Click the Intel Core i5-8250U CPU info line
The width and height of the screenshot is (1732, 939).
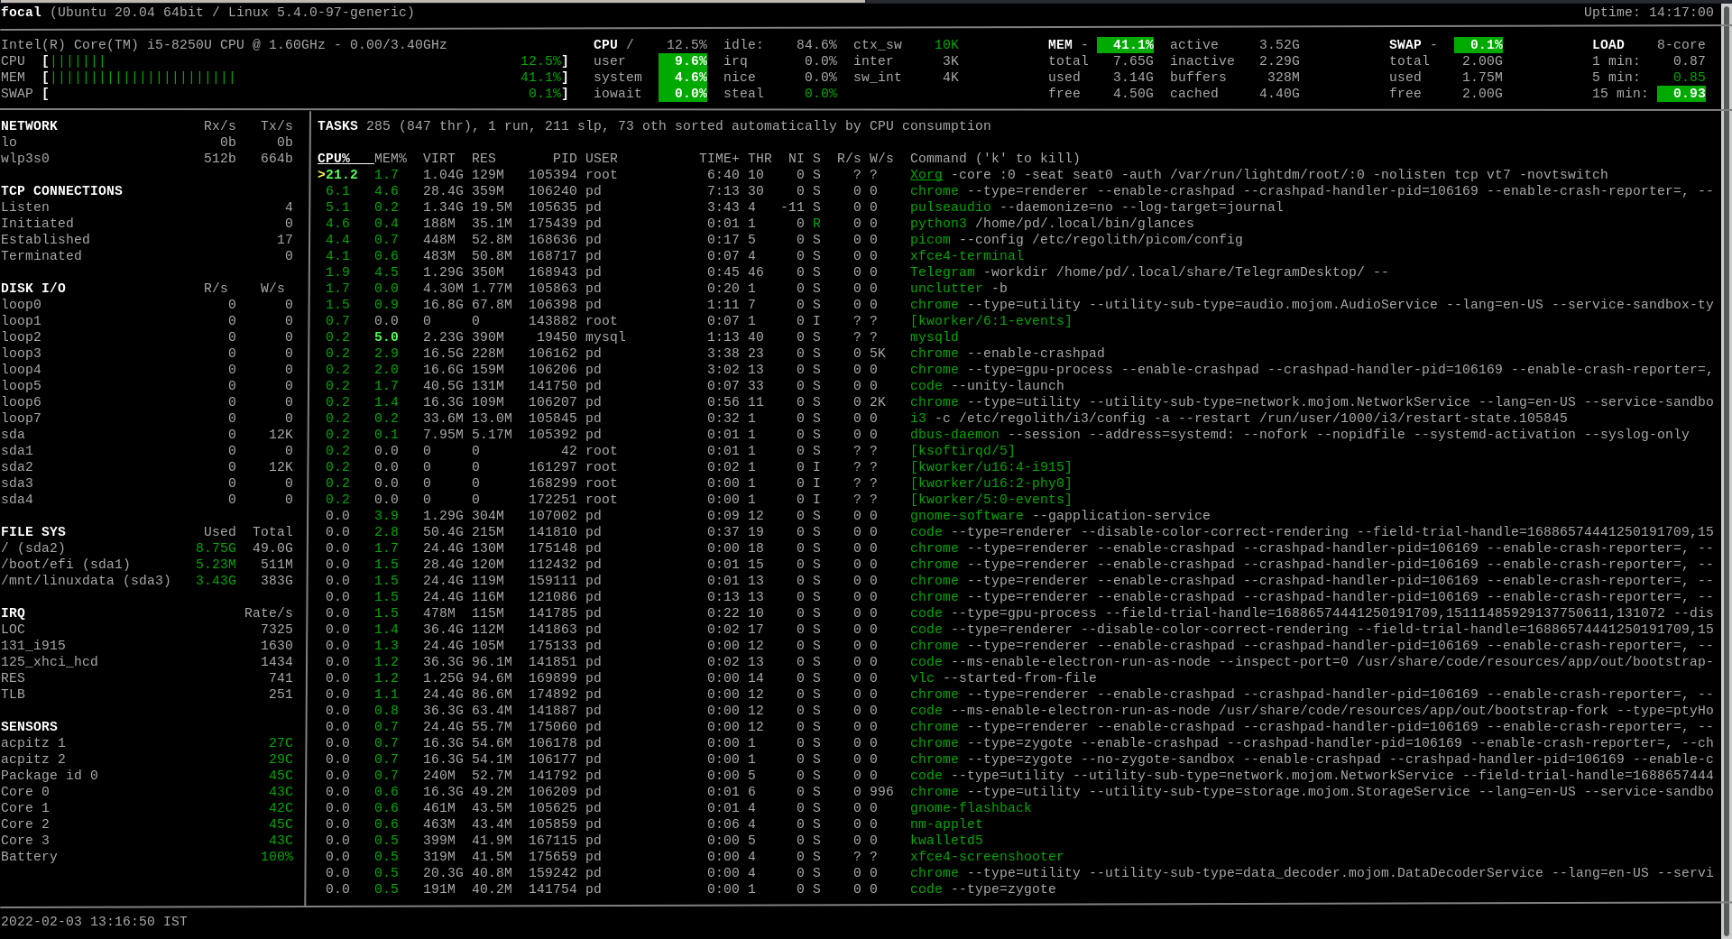(x=224, y=45)
